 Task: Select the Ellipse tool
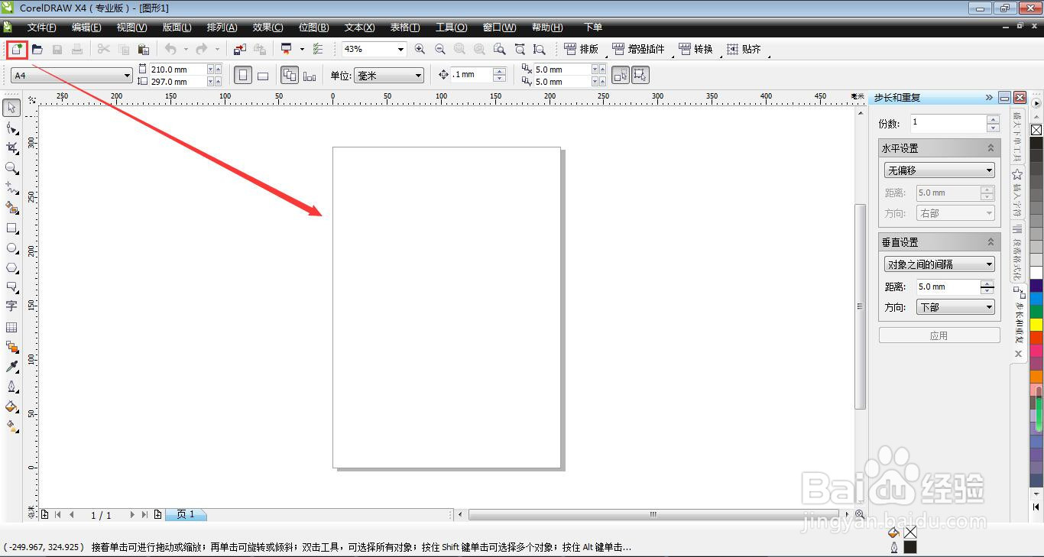point(11,248)
